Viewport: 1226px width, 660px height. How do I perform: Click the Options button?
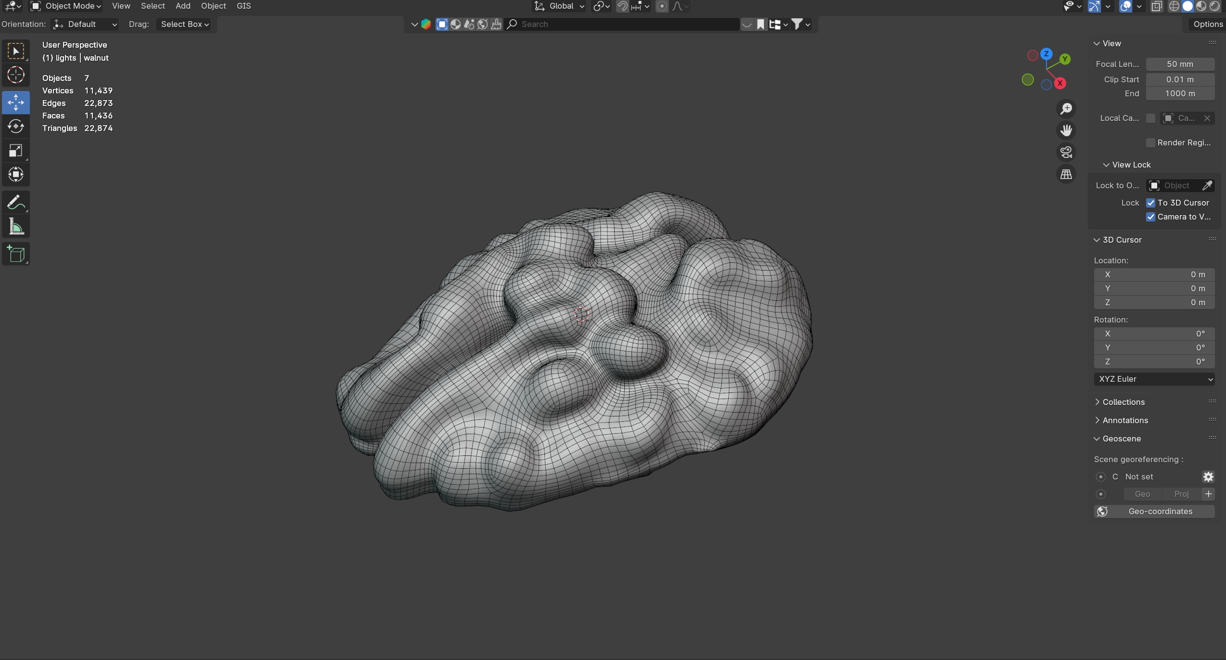pyautogui.click(x=1207, y=25)
